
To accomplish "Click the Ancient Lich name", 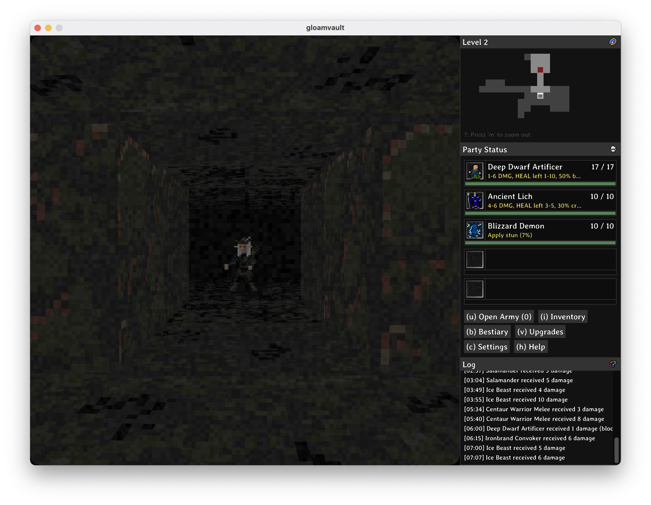I will pos(510,196).
